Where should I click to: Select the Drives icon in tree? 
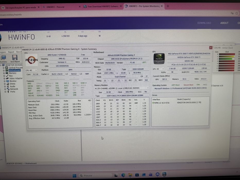pyautogui.click(x=8, y=84)
